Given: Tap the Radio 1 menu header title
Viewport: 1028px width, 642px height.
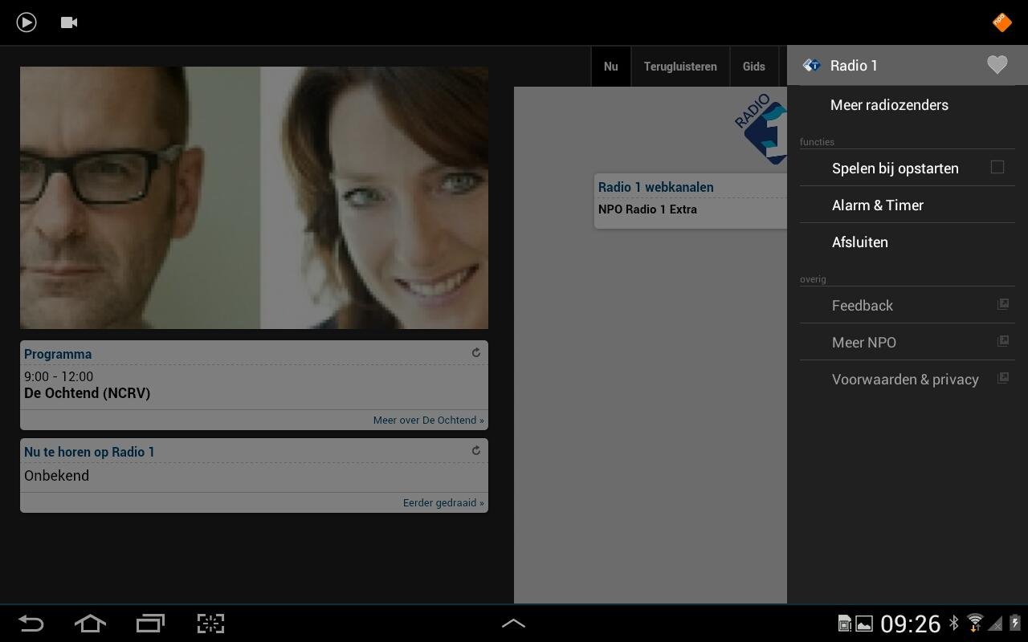Looking at the screenshot, I should [x=854, y=66].
